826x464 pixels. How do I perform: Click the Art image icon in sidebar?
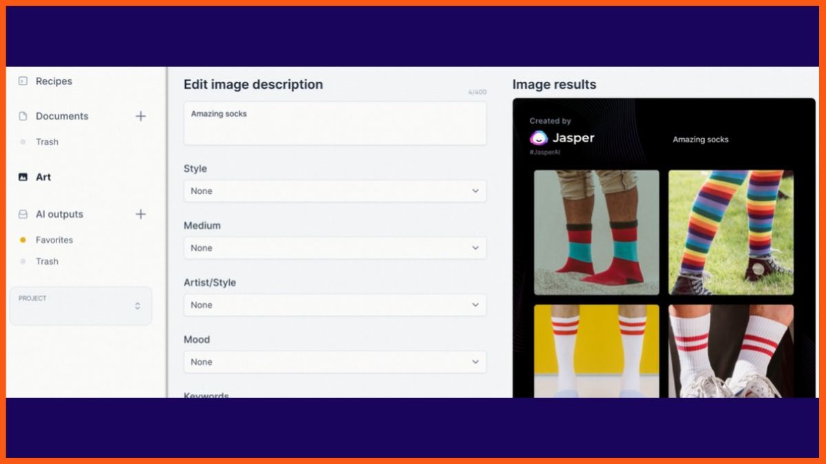23,177
